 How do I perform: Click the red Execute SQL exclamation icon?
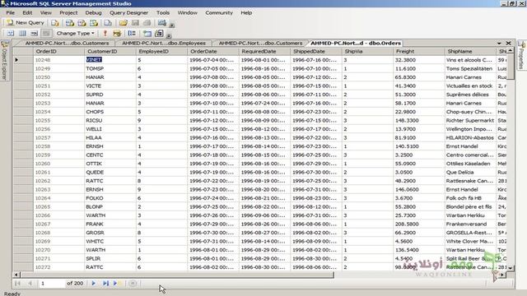pyautogui.click(x=105, y=33)
